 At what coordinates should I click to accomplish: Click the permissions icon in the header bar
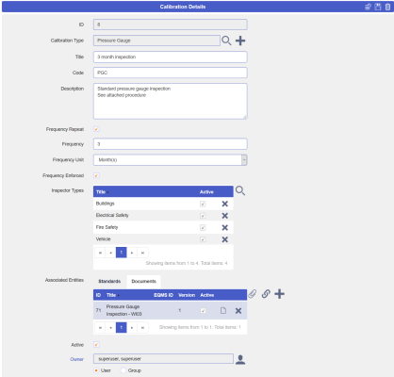coord(368,7)
